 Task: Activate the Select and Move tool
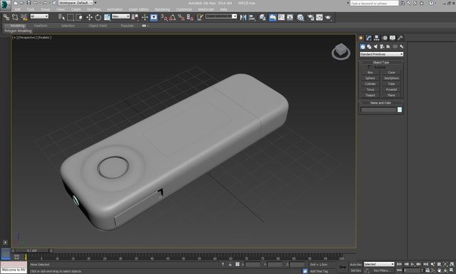click(89, 17)
